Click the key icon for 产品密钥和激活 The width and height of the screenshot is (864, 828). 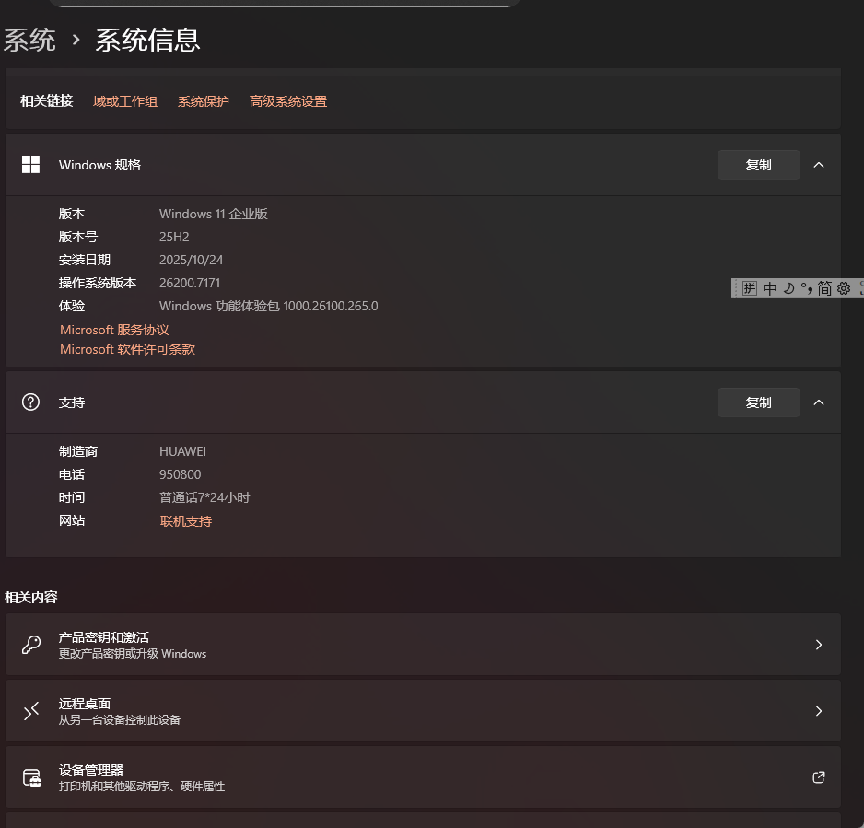click(31, 645)
